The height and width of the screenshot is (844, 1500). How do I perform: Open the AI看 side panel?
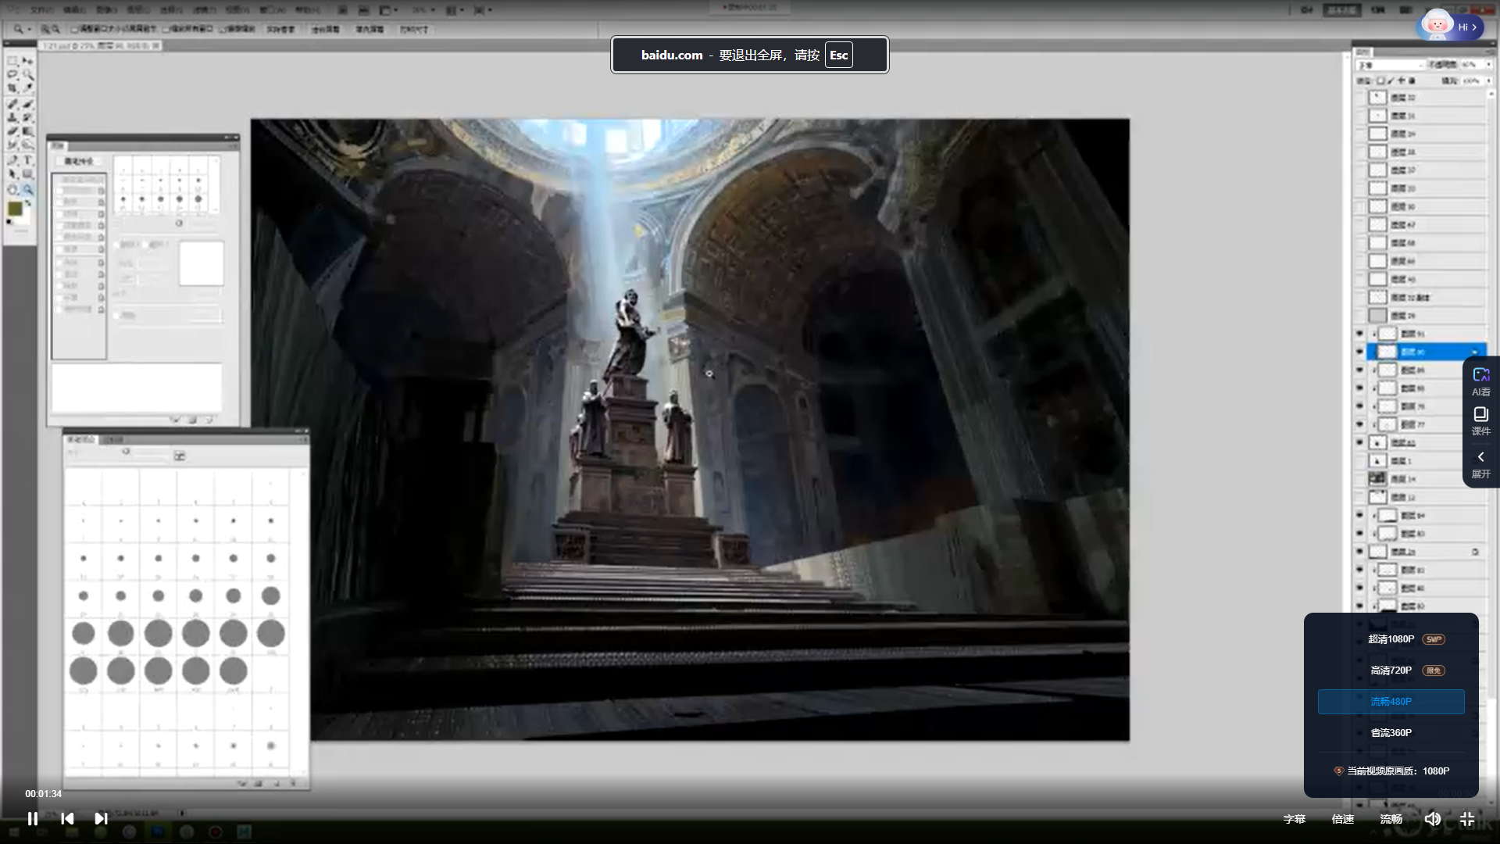coord(1480,381)
